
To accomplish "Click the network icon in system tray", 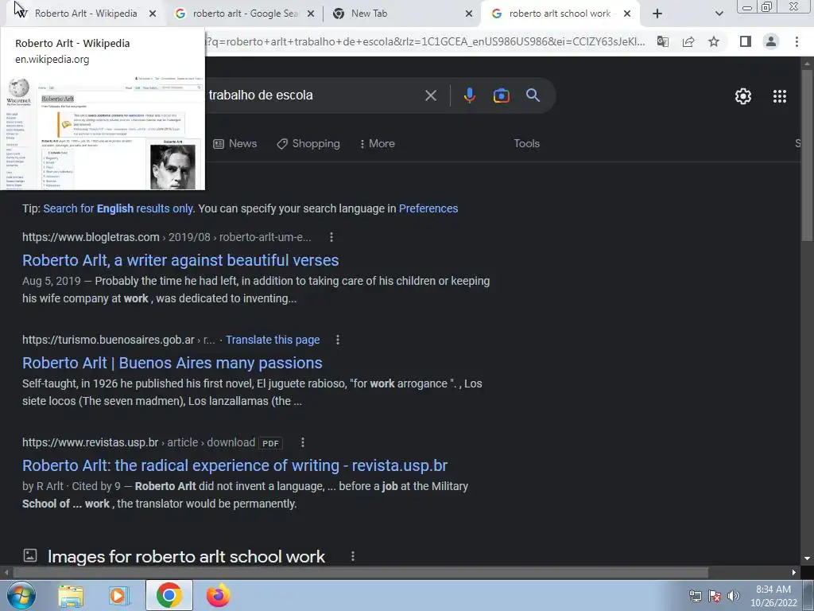I will coord(695,596).
